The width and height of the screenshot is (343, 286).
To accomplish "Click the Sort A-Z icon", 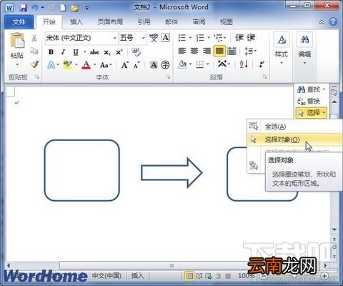I will pos(244,64).
